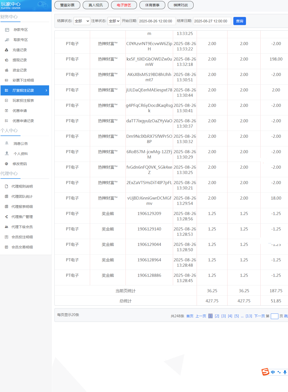Viewport: 288px width, 392px height.
Task: Click the personal profile (个人资料) user icon
Action: click(7, 153)
